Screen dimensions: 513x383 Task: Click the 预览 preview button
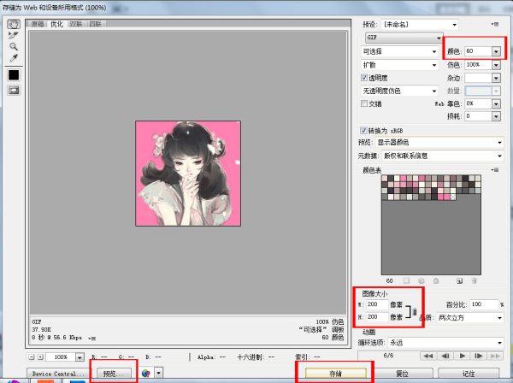(114, 374)
